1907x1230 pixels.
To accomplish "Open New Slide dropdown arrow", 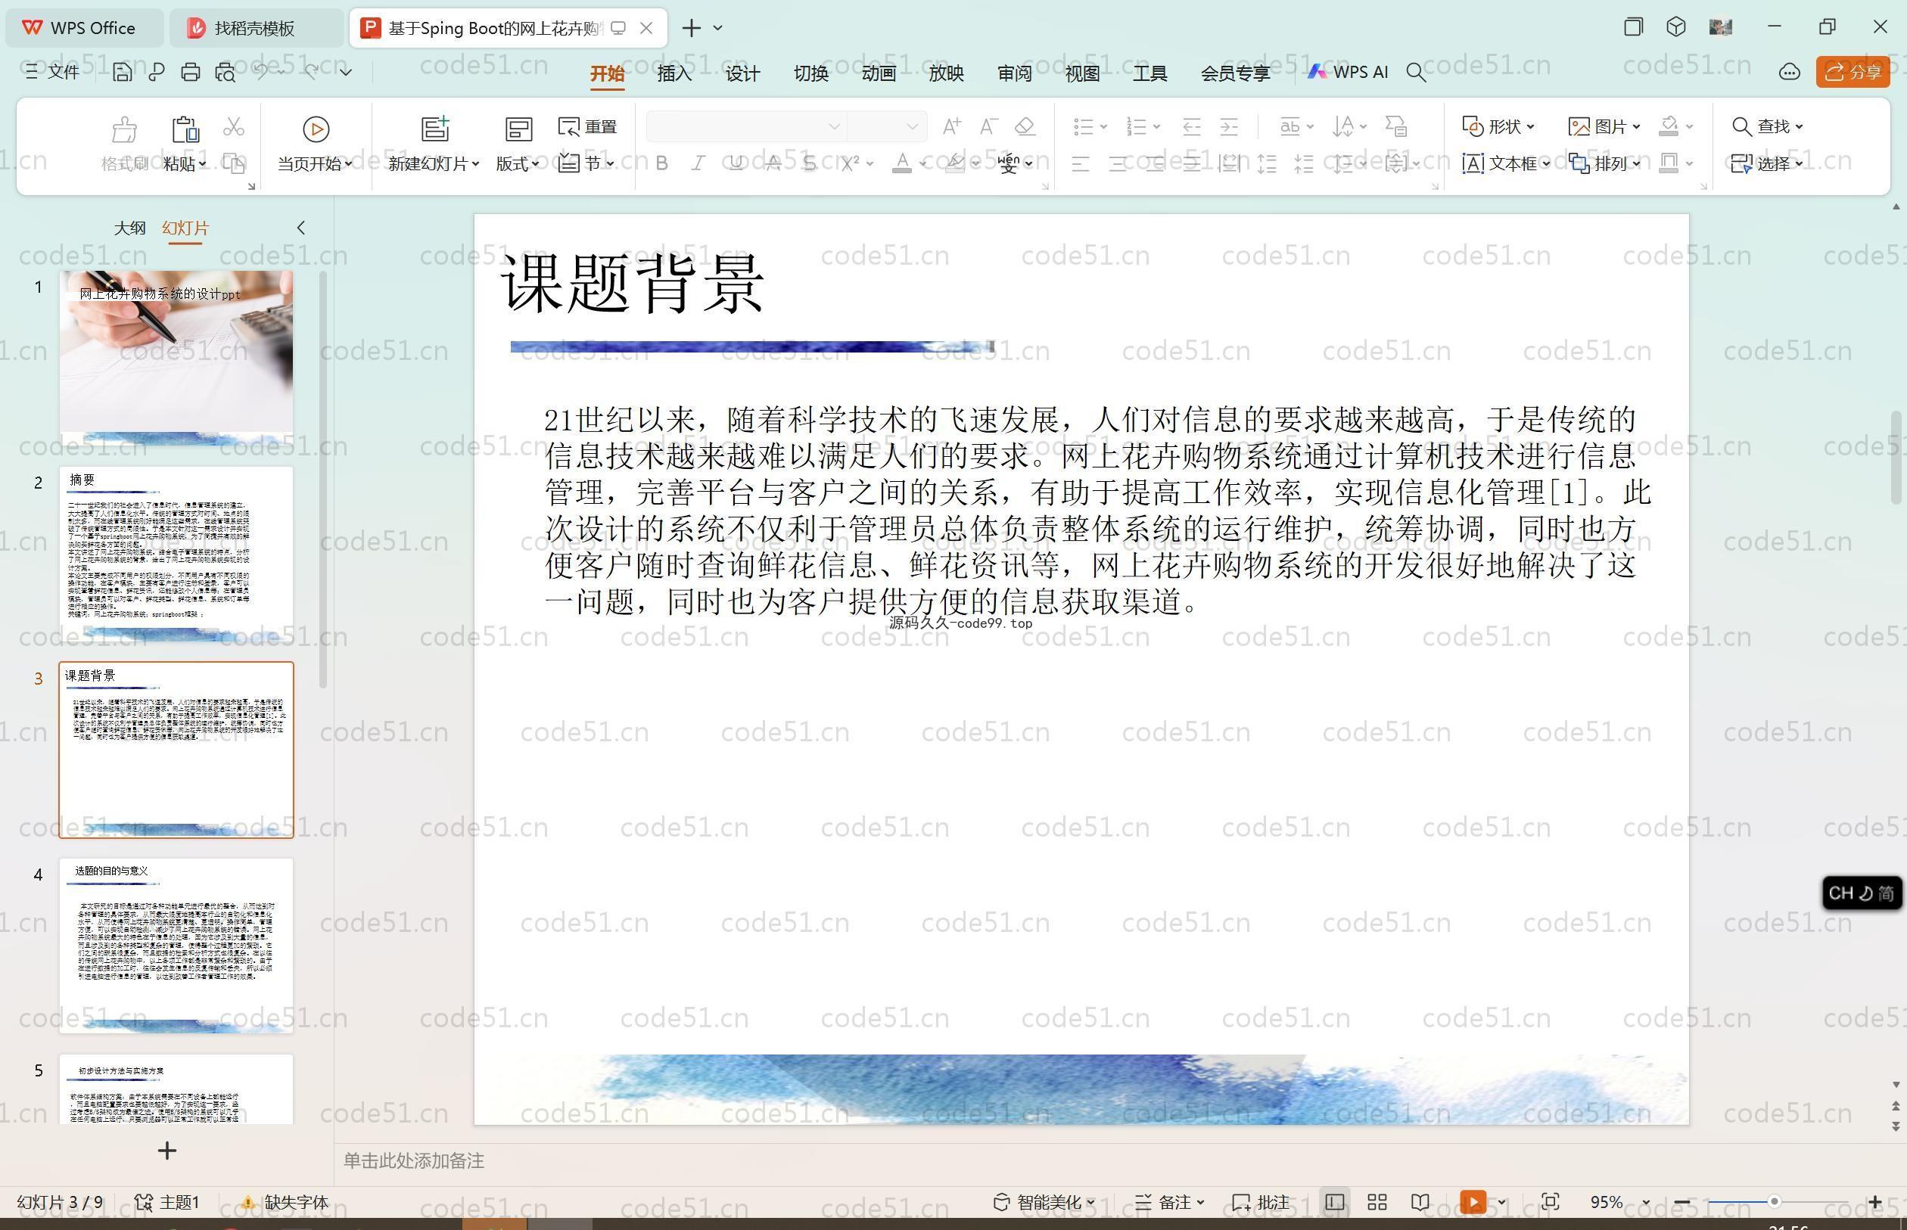I will [x=475, y=163].
